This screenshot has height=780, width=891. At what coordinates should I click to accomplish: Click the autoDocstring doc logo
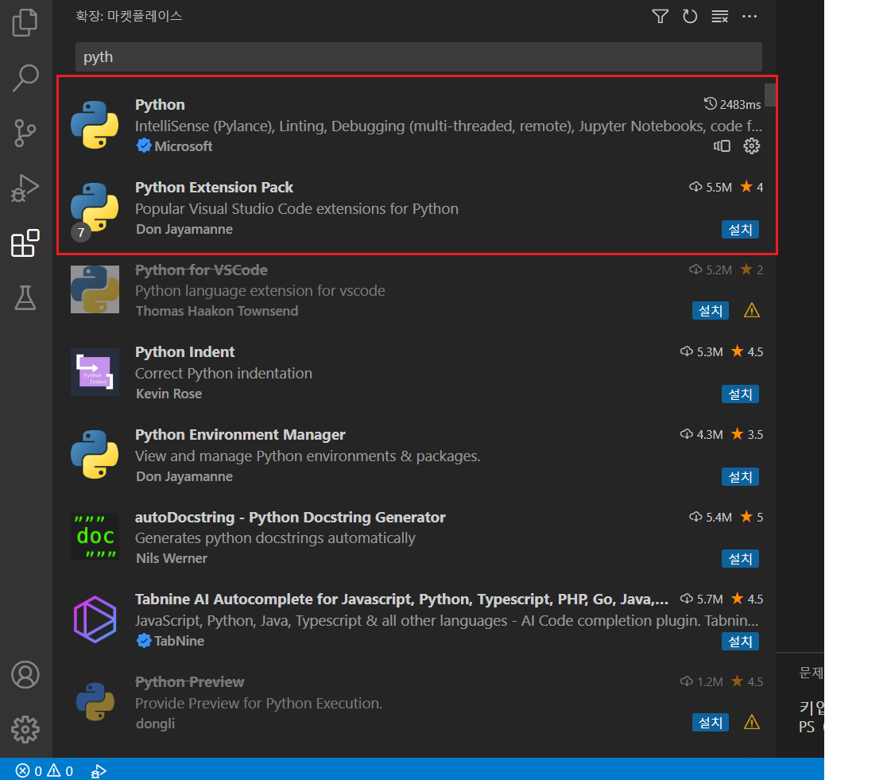[95, 536]
